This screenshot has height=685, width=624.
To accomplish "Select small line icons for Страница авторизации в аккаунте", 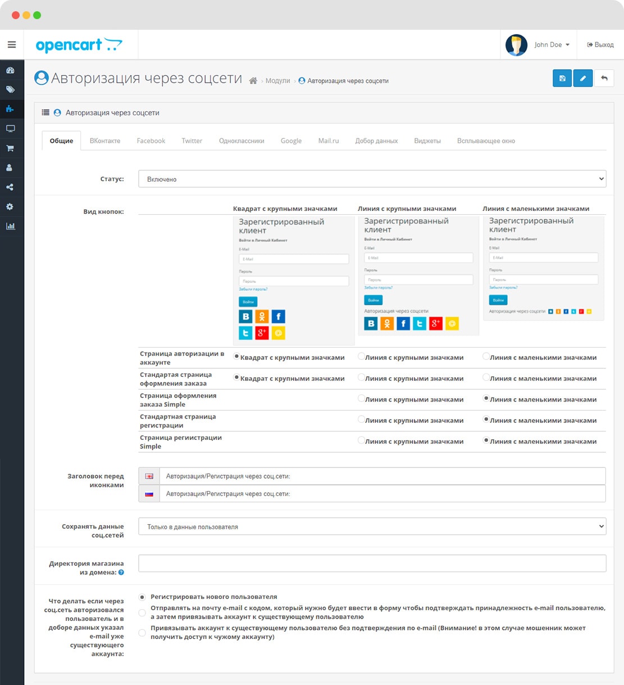I will click(x=486, y=357).
